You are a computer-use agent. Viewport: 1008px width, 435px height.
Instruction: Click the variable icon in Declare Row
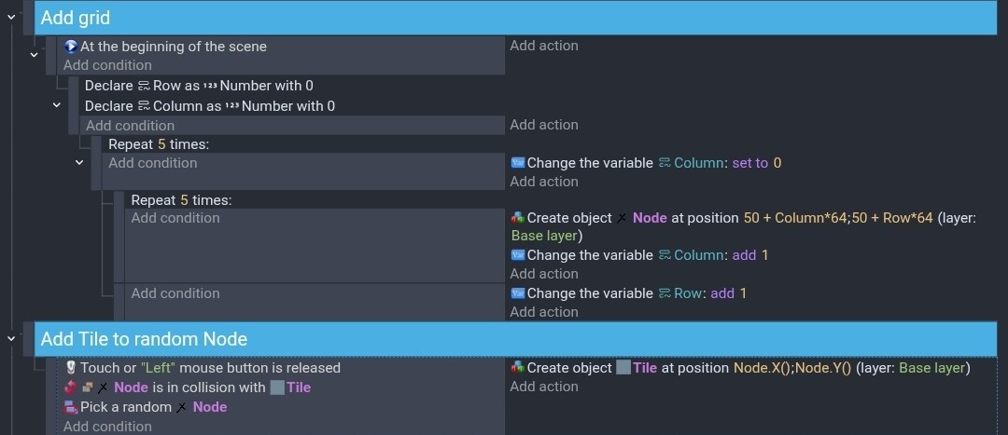(x=144, y=86)
